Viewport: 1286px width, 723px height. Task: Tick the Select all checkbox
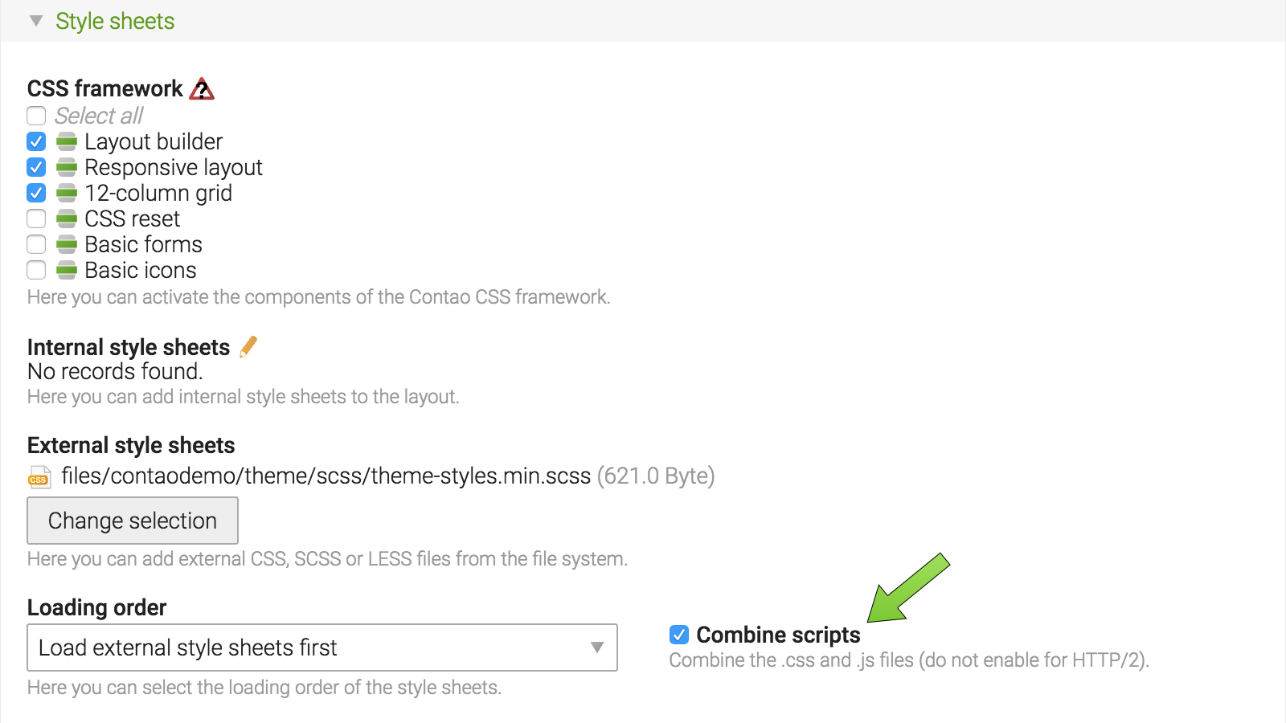click(36, 116)
